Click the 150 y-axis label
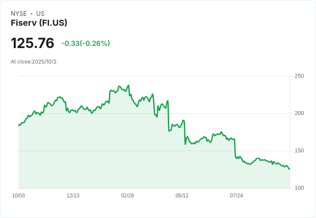316x218 pixels. pyautogui.click(x=299, y=151)
